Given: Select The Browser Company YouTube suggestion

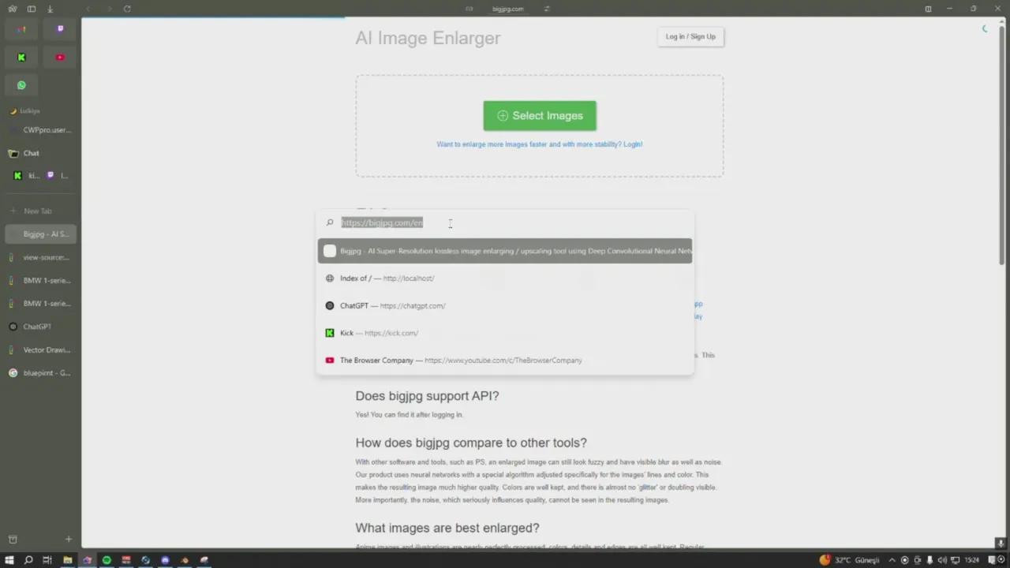Looking at the screenshot, I should [x=505, y=361].
